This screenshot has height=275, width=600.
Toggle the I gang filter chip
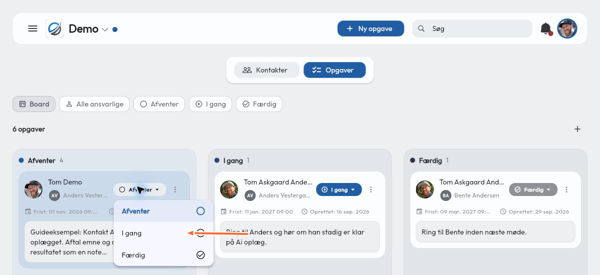pos(210,104)
